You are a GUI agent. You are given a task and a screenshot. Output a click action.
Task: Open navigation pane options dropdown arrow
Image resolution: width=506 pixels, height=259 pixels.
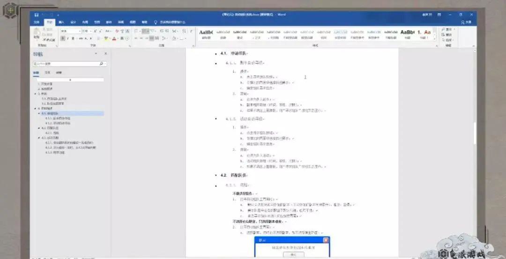[96, 53]
